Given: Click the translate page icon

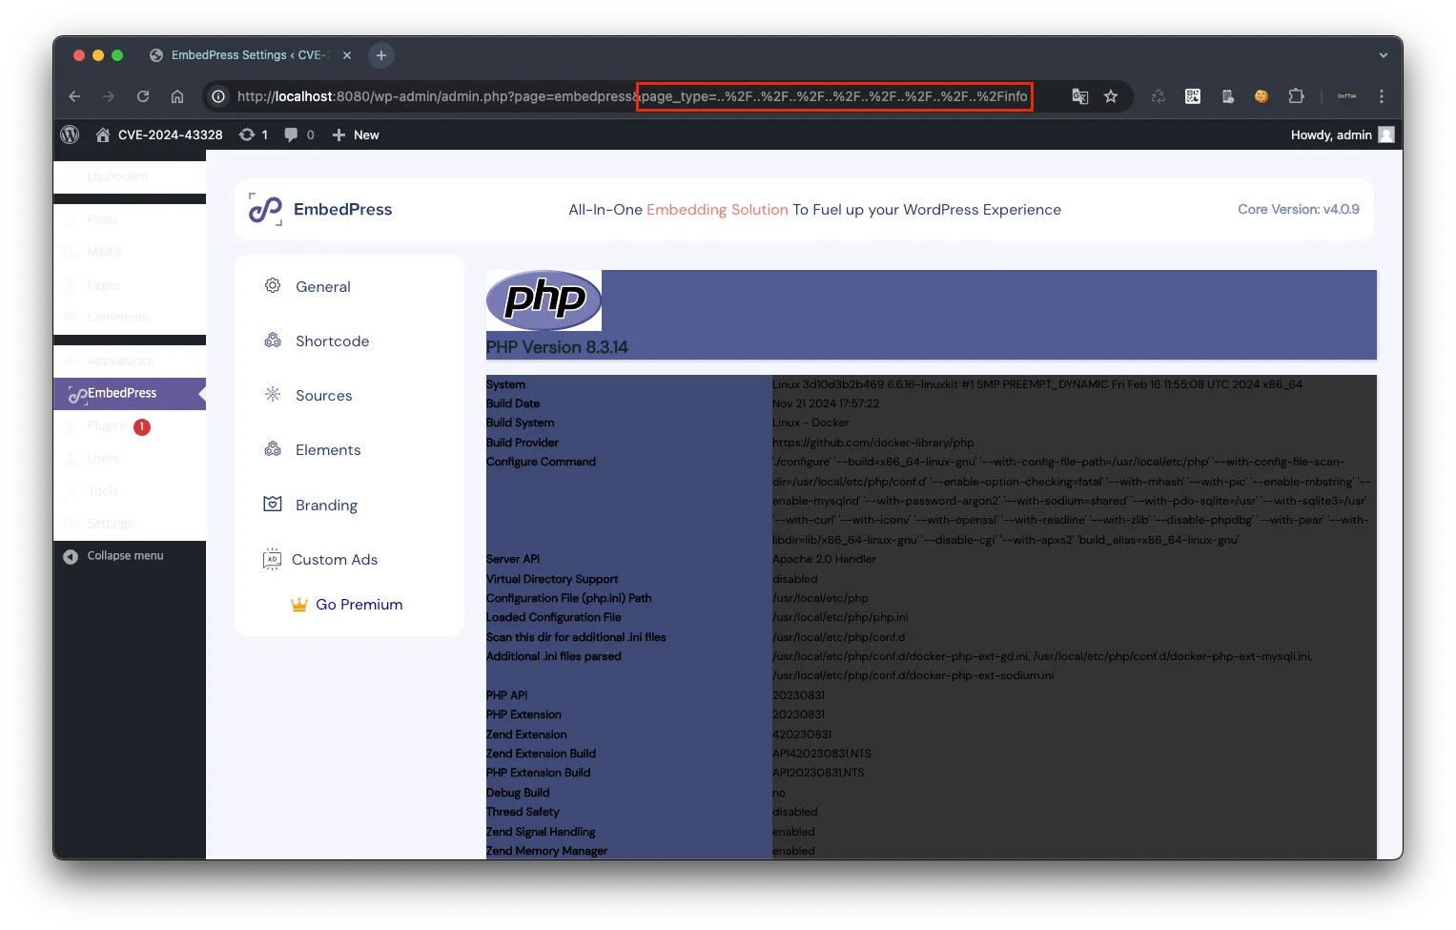Looking at the screenshot, I should 1080,96.
